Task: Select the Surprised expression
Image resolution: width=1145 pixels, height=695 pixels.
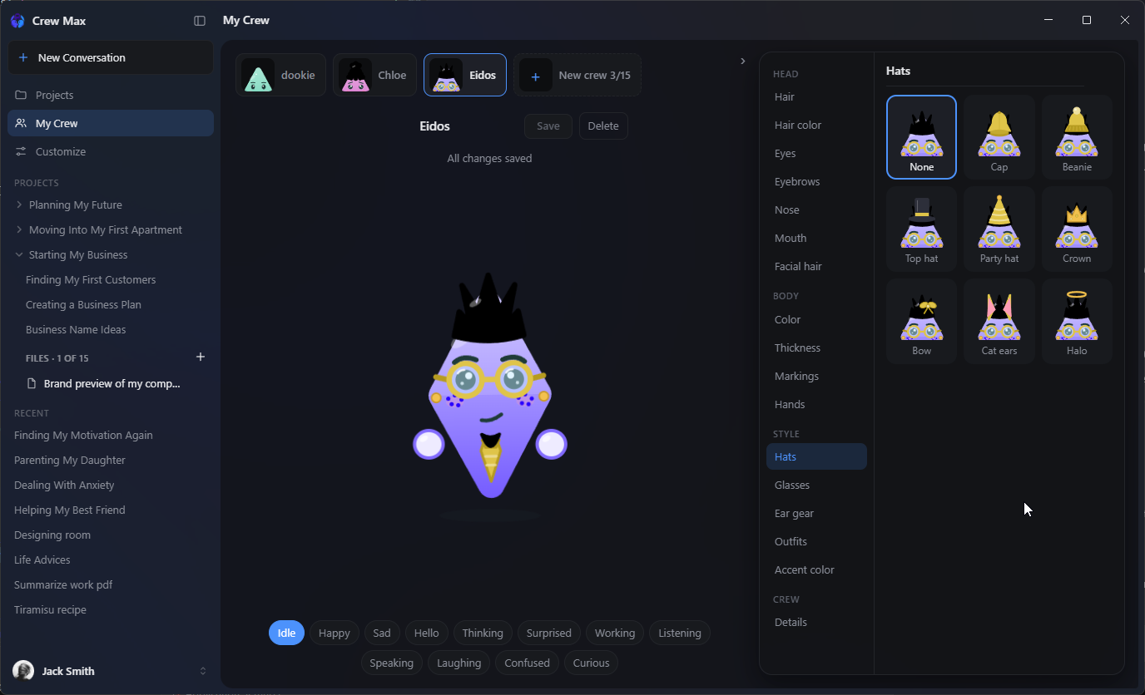Action: tap(549, 633)
